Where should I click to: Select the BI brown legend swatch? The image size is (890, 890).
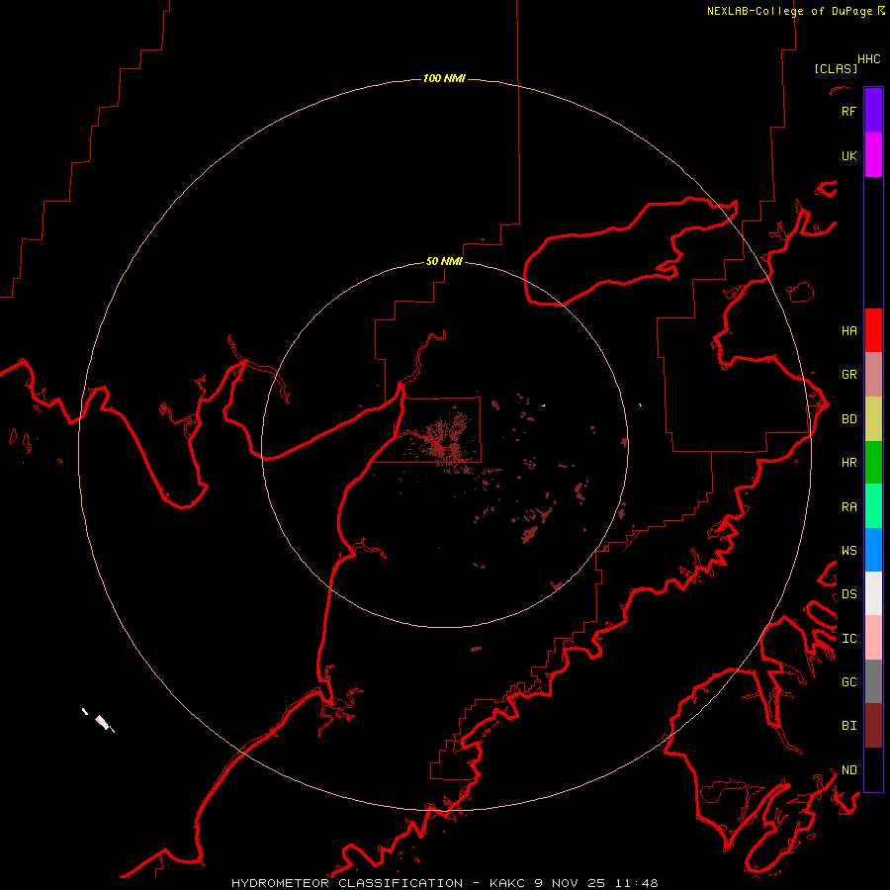click(x=873, y=726)
